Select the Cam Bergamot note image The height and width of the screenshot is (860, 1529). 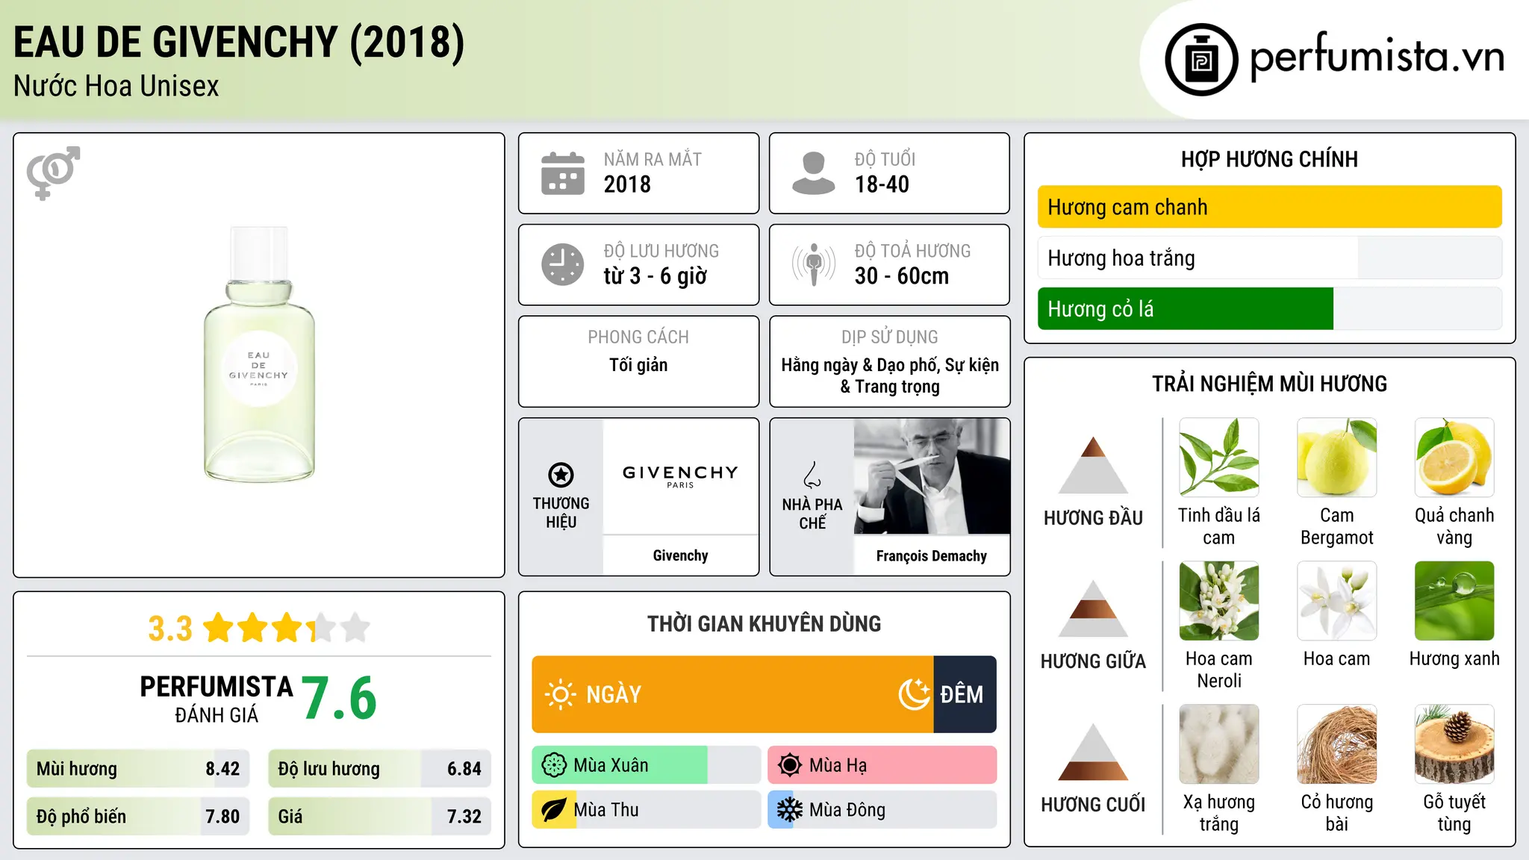pos(1337,458)
